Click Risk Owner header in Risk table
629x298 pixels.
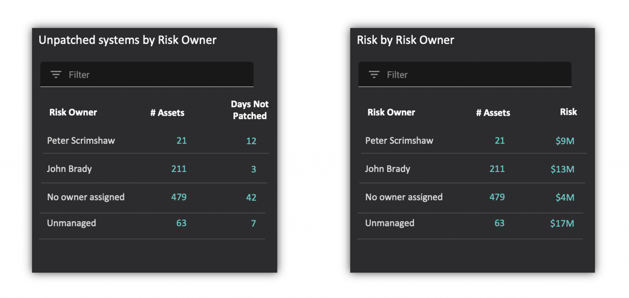click(x=391, y=112)
